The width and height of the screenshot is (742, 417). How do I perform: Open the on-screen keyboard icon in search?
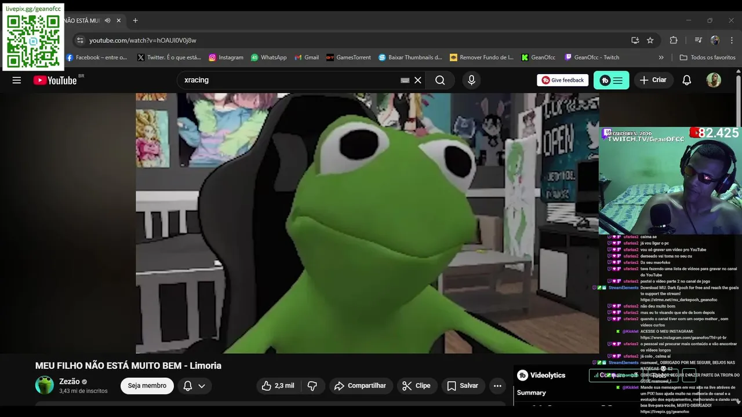pyautogui.click(x=405, y=81)
